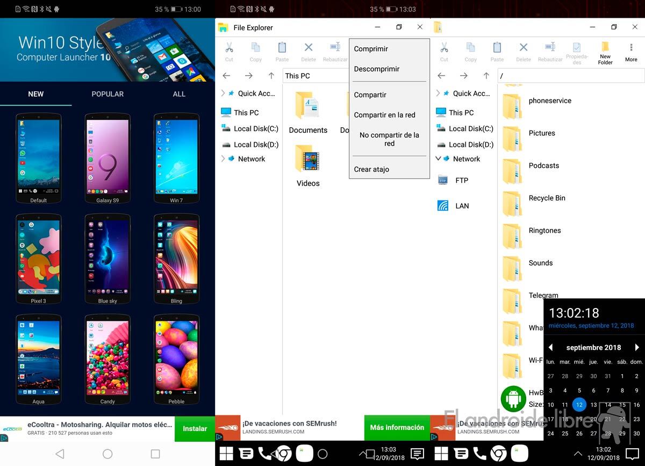Click Rebautizar in the root path window toolbar
The height and width of the screenshot is (466, 645).
pyautogui.click(x=550, y=52)
